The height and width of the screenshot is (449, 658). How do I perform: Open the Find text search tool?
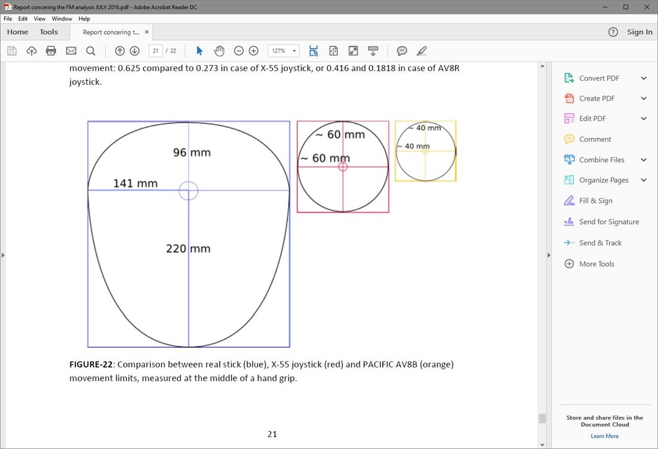pos(91,51)
